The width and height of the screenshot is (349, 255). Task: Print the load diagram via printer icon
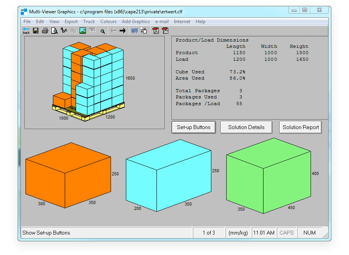click(45, 31)
